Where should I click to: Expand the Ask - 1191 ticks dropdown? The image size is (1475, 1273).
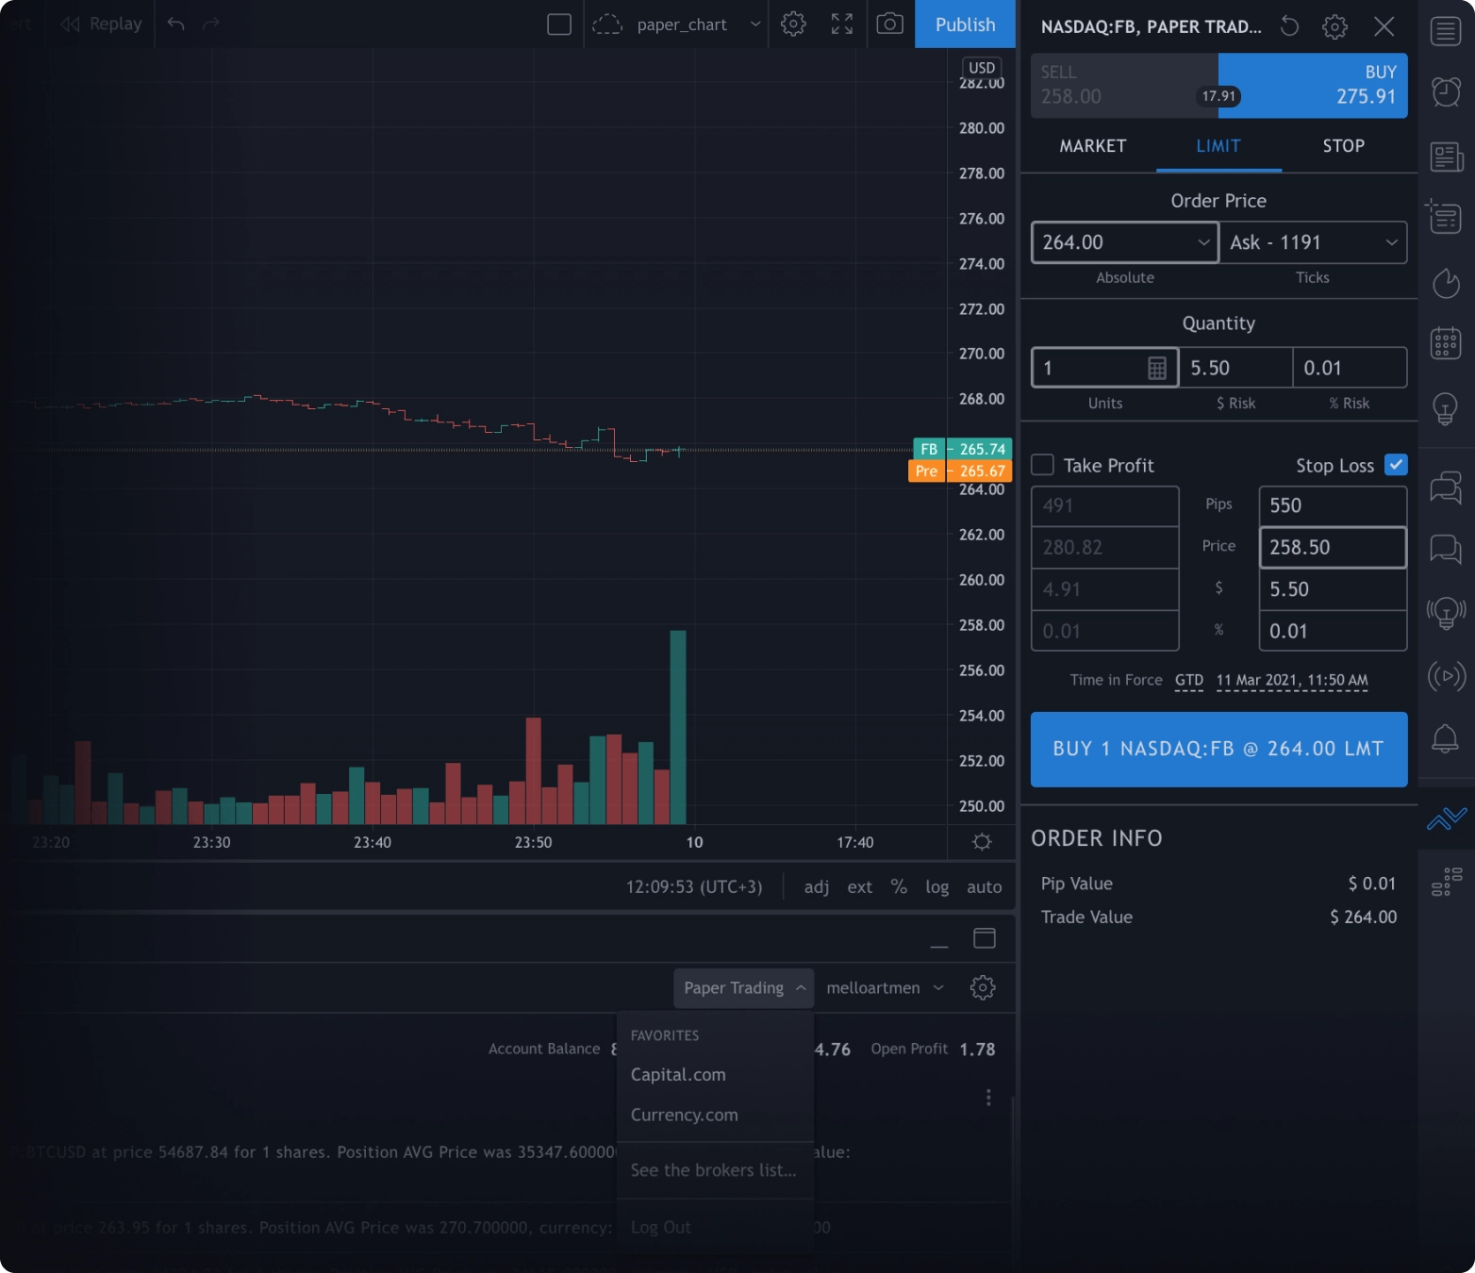[x=1394, y=242]
